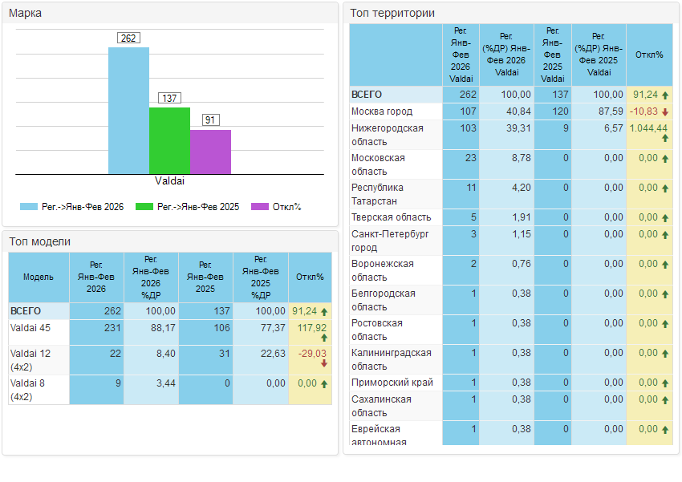Click the green arrow in Республика Татарстан row

tap(665, 188)
